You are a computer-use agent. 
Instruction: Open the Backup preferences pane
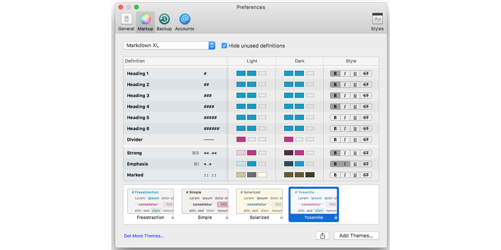point(164,20)
